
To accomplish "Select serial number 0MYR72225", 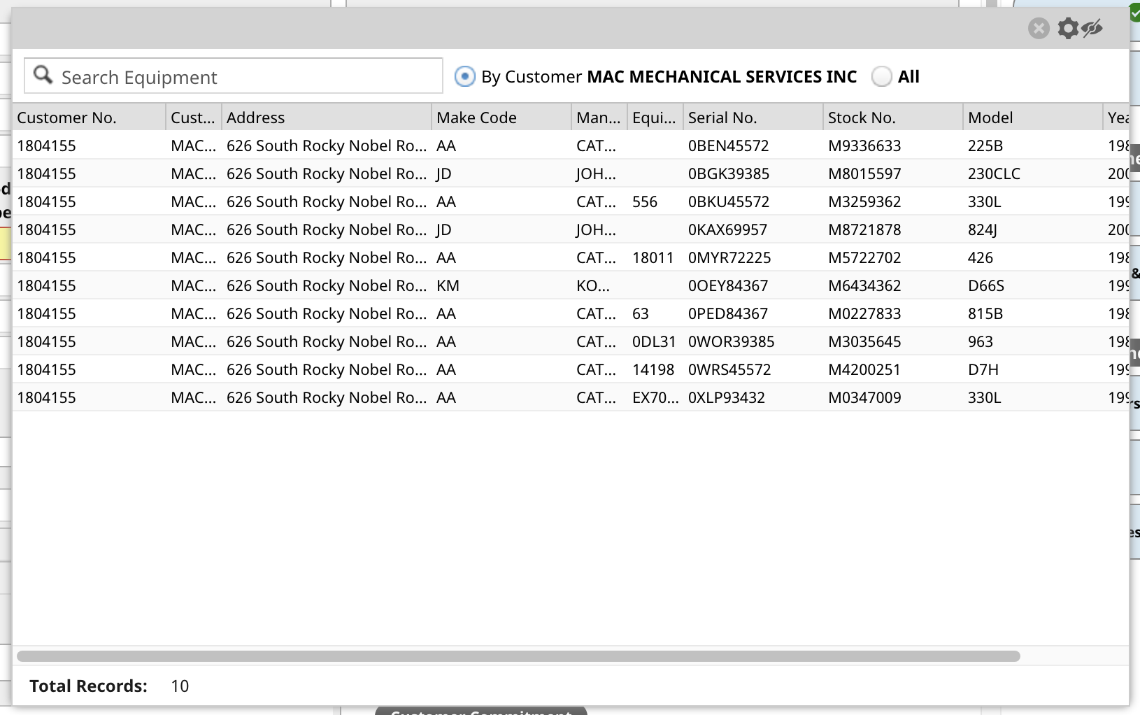I will [729, 257].
